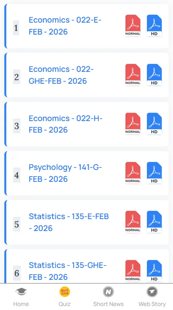Viewport: 173px width, 310px height.
Task: Open the Quiz tab
Action: point(65,297)
